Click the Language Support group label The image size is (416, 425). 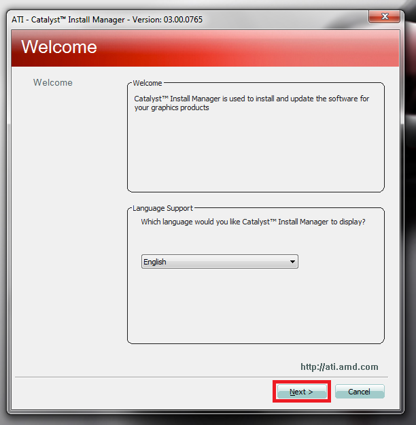click(162, 208)
